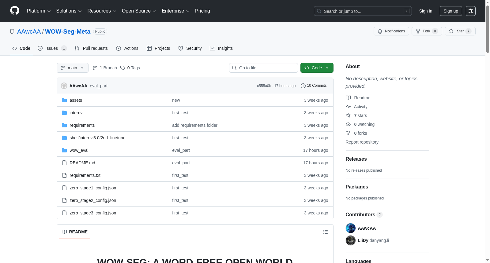490x263 pixels.
Task: Click the Readme book icon in About
Action: tap(348, 98)
